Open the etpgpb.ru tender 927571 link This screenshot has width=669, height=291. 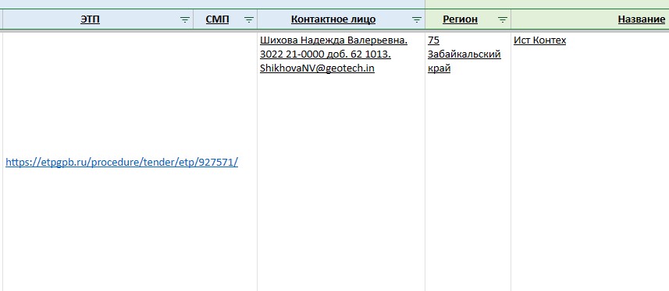tap(122, 163)
